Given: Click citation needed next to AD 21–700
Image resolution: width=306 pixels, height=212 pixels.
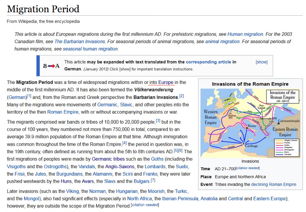Looking at the screenshot, I should 248,169.
